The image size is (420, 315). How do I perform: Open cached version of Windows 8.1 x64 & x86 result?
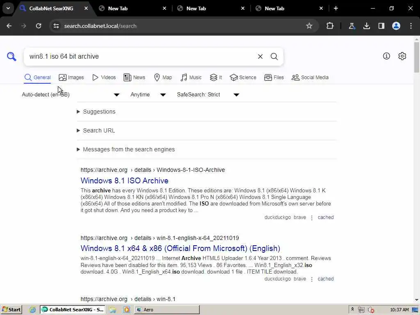pos(326,279)
